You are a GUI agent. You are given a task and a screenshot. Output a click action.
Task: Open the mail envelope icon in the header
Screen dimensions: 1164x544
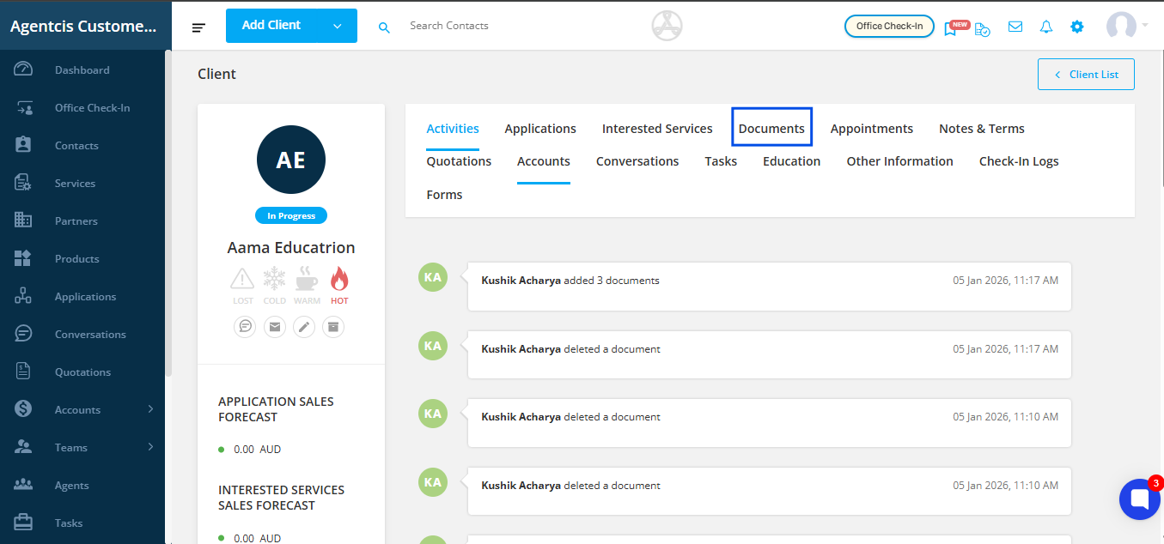pos(1015,27)
